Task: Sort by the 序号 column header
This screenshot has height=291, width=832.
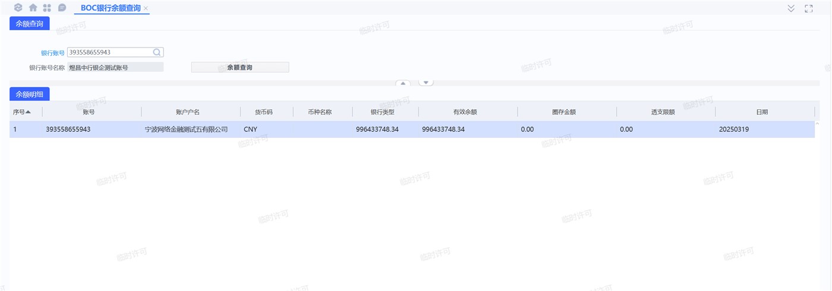Action: coord(22,112)
